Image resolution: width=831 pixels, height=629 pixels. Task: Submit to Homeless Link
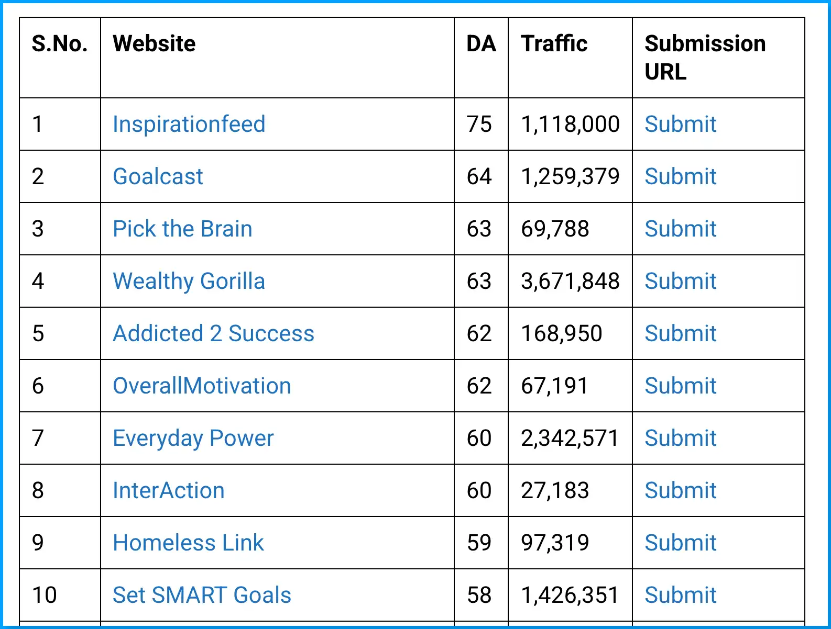coord(680,543)
